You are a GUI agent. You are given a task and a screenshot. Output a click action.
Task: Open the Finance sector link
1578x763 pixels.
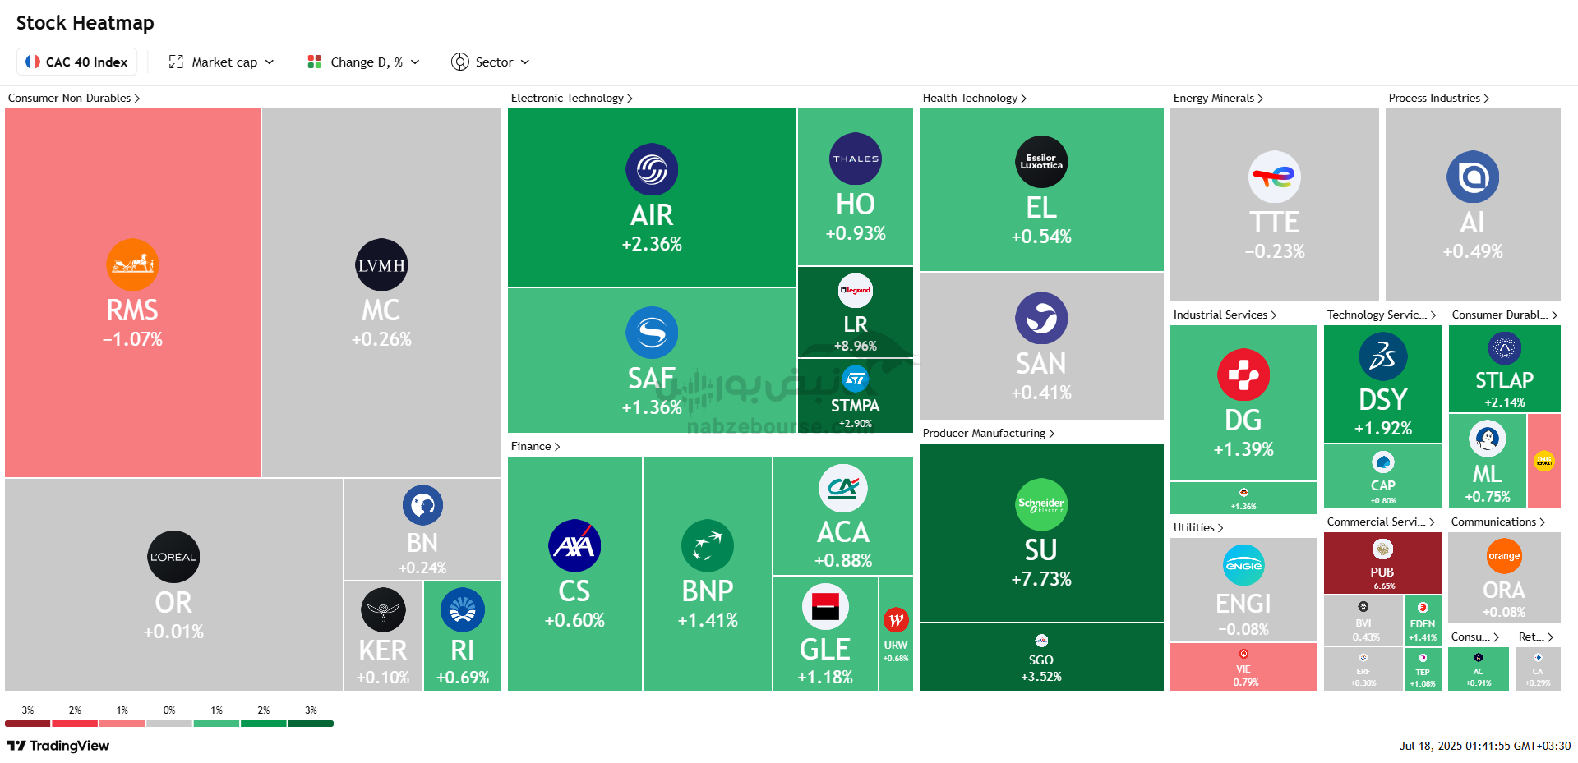536,446
